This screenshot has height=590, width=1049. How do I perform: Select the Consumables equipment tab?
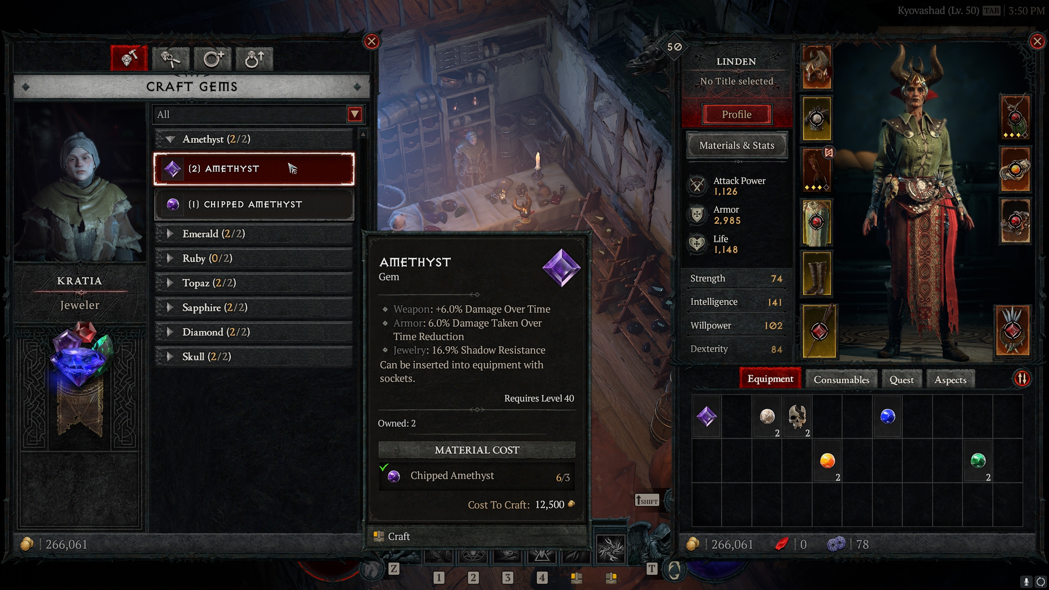pyautogui.click(x=842, y=378)
